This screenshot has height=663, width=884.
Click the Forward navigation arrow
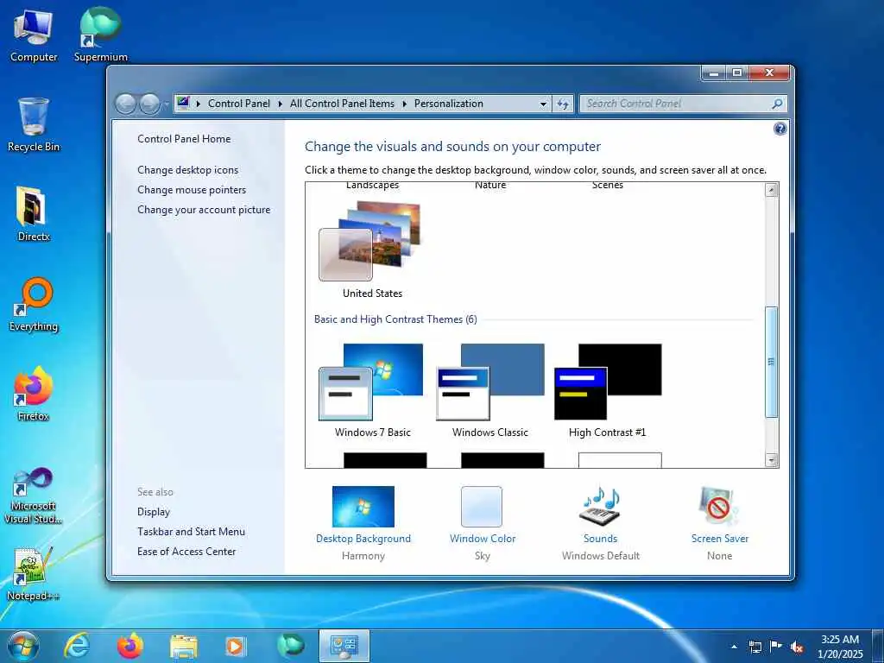(x=149, y=104)
